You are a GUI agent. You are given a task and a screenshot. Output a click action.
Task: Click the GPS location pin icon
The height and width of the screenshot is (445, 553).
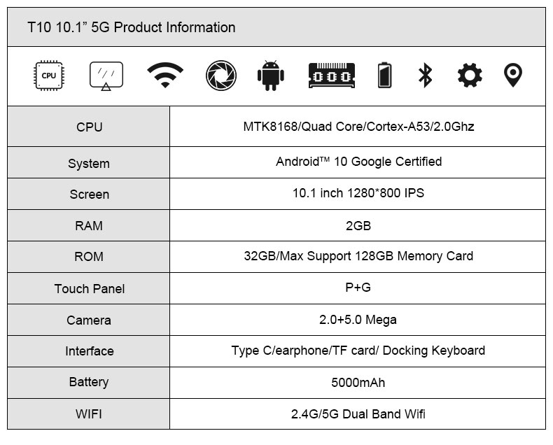tap(513, 75)
